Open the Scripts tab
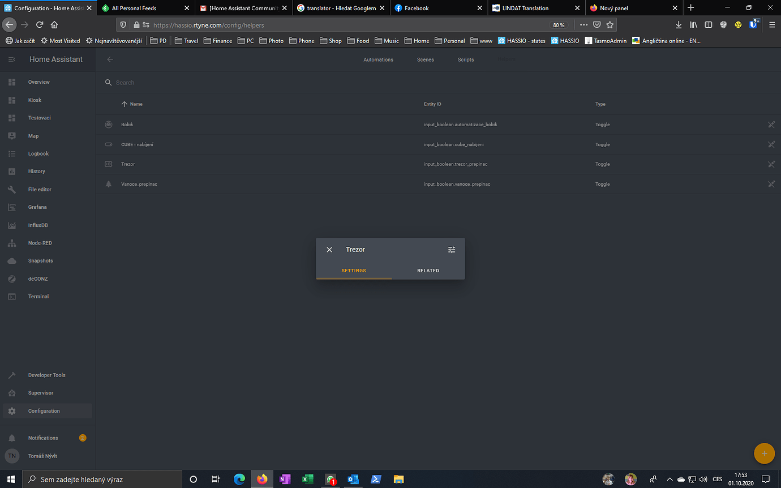 coord(465,59)
